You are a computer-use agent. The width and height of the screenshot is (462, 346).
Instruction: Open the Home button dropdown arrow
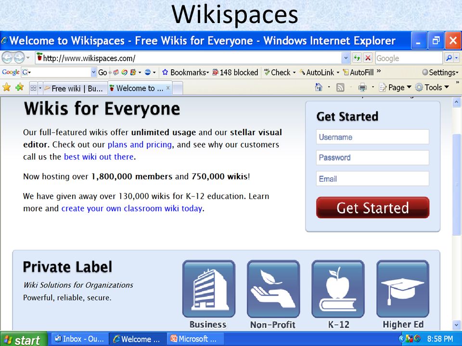point(328,87)
